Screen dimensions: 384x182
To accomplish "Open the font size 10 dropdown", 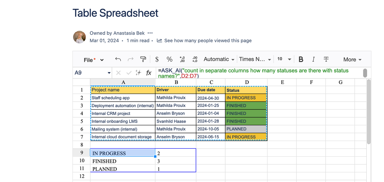I will click(x=284, y=59).
